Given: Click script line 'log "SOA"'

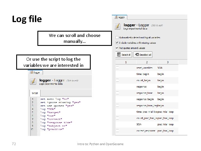Looking at the screenshot, I should tap(48, 109).
